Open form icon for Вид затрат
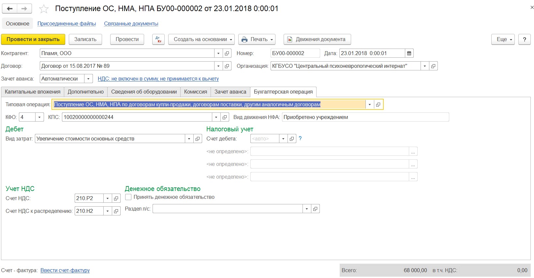The height and width of the screenshot is (278, 534). tap(198, 139)
